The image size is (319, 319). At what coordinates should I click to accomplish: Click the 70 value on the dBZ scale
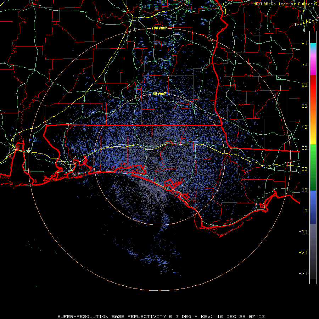coord(304,65)
